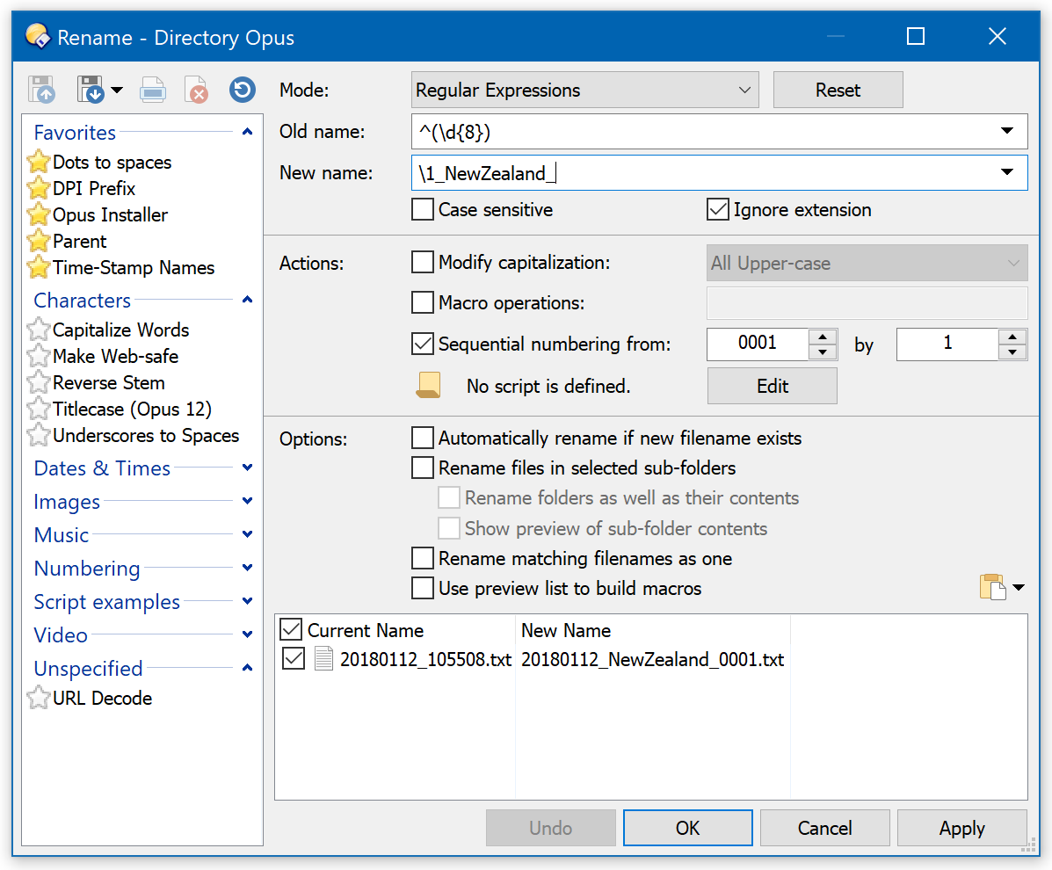Image resolution: width=1052 pixels, height=870 pixels.
Task: Click the star beside DPI Prefix
Action: click(x=39, y=188)
